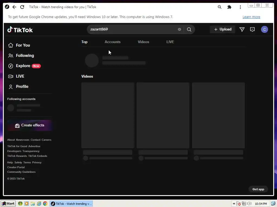Open the Privacy footer link
The width and height of the screenshot is (277, 207).
pos(37,163)
